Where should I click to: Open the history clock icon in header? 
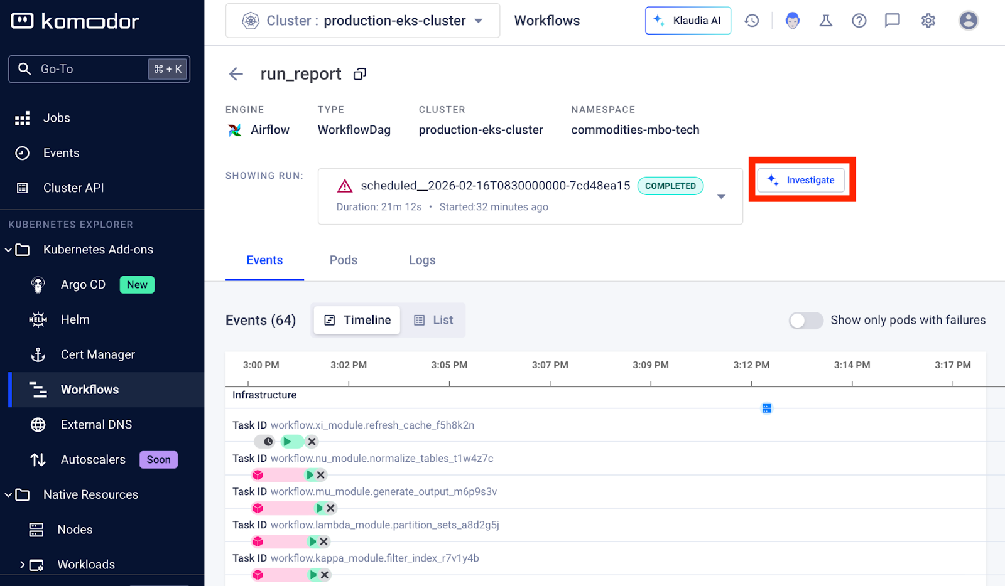pyautogui.click(x=751, y=21)
